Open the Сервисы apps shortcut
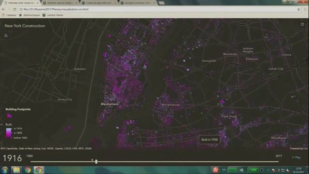This screenshot has height=174, width=309. click(x=9, y=15)
